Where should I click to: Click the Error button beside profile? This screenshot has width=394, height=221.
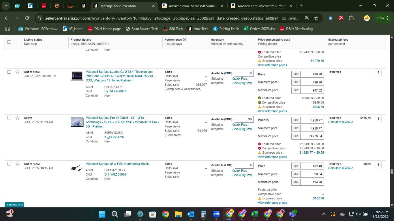[x=382, y=18]
